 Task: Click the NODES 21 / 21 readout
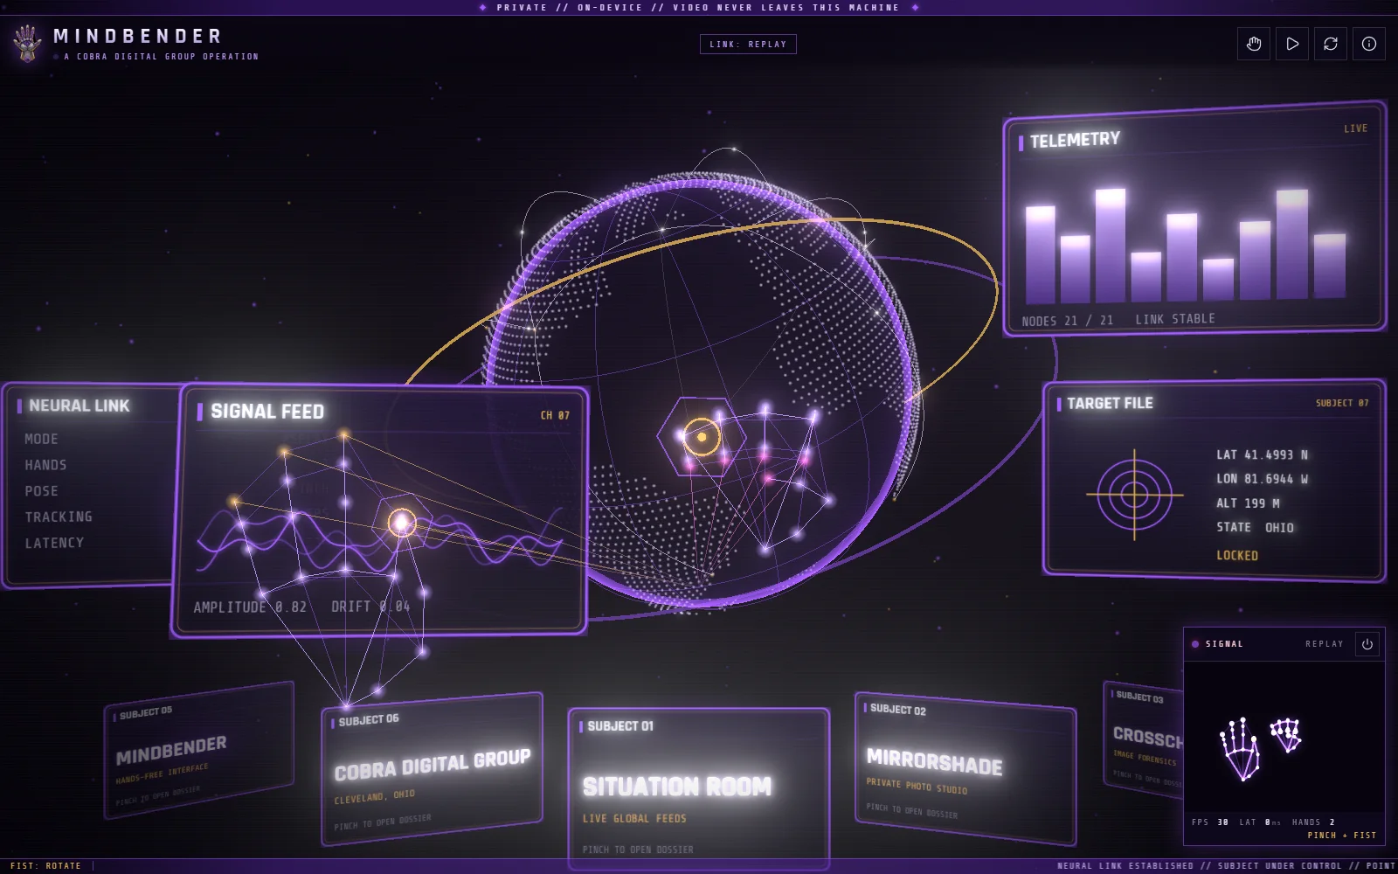tap(1067, 321)
